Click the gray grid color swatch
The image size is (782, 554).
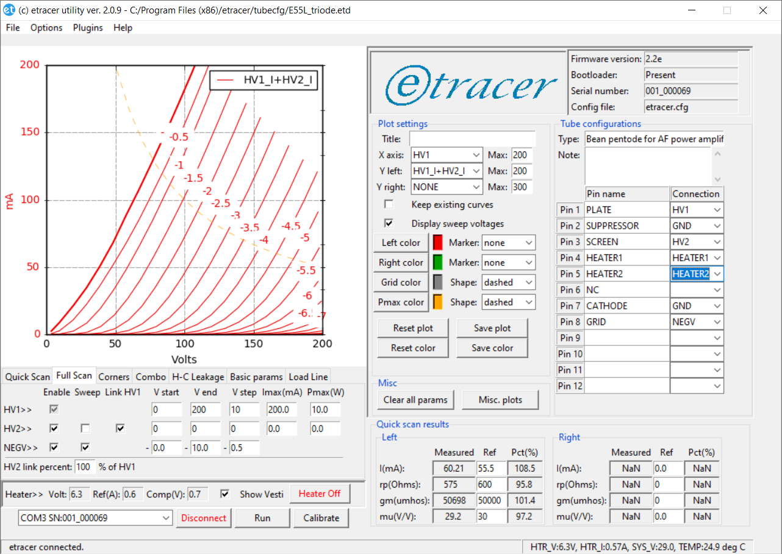click(x=437, y=282)
